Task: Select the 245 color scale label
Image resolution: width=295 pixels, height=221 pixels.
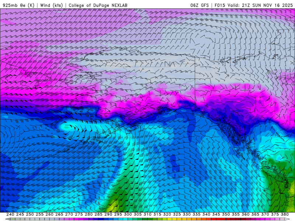Action: click(20, 214)
